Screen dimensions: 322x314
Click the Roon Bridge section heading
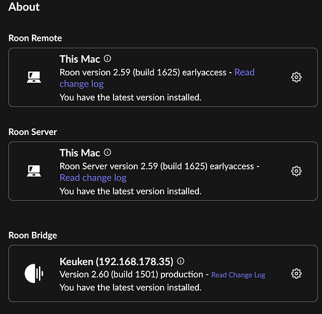(x=33, y=235)
